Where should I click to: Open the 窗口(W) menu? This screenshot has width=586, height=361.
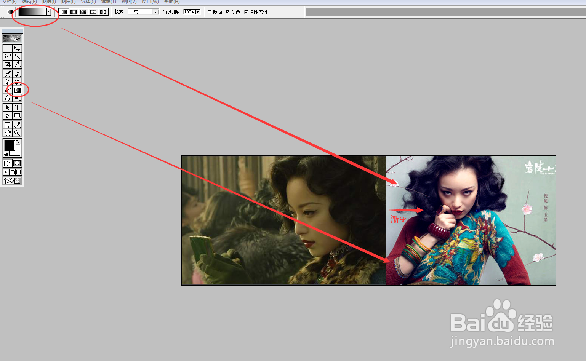pos(150,2)
